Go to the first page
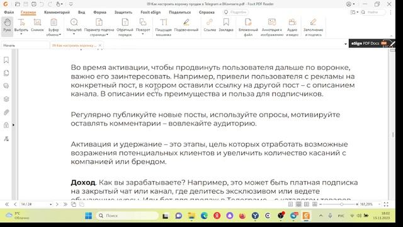 tap(7, 204)
